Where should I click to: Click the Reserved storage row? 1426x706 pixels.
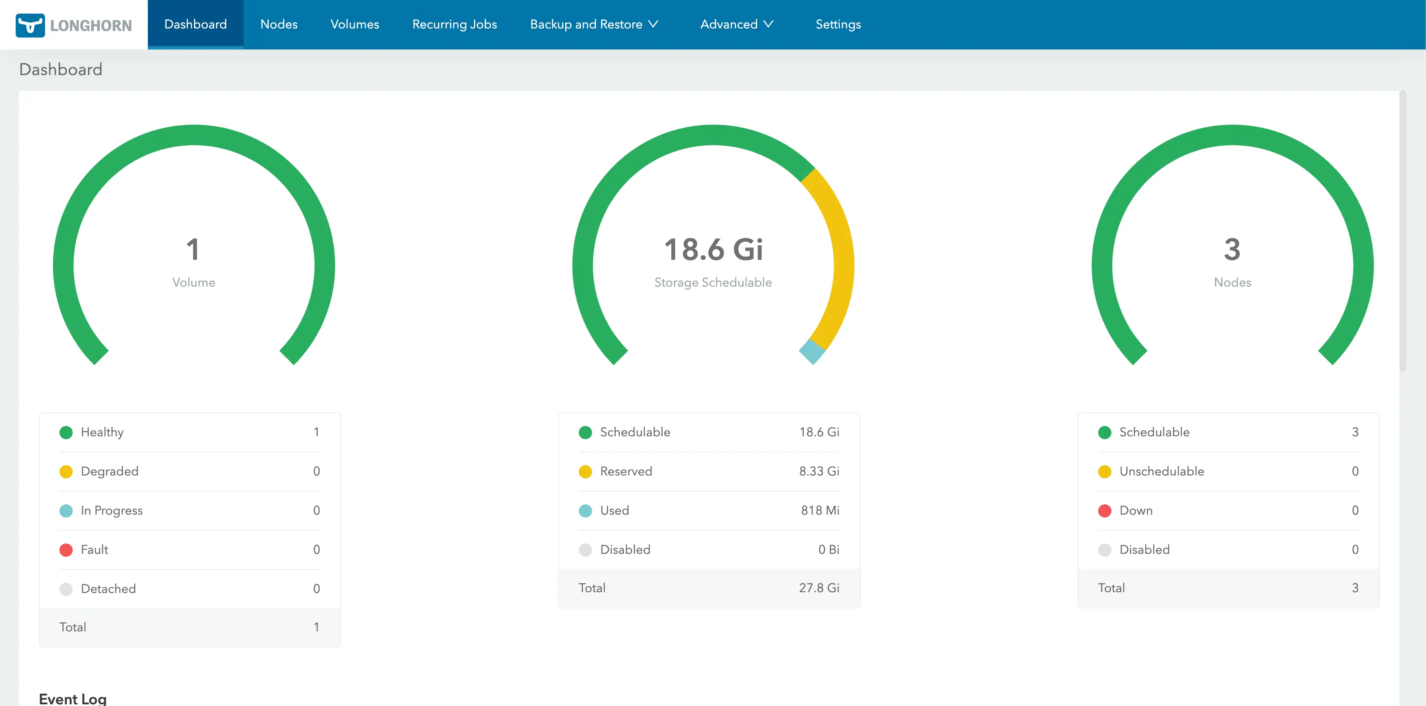(x=708, y=472)
